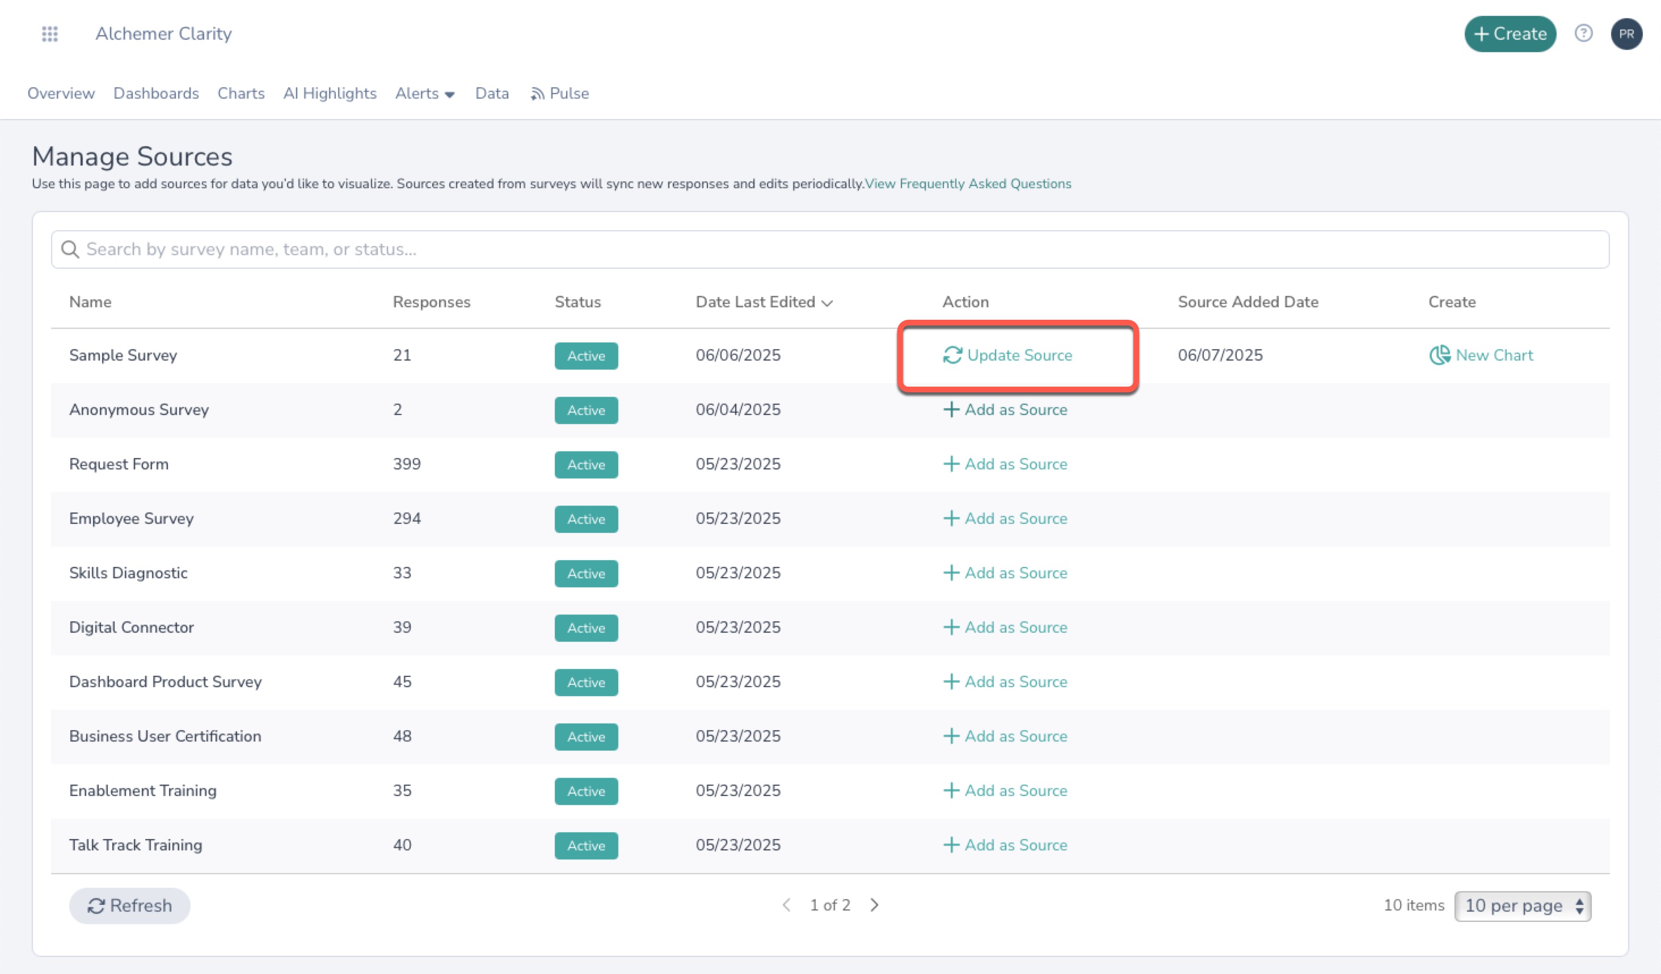Viewport: 1661px width, 974px height.
Task: Focus the survey name search field
Action: point(830,249)
